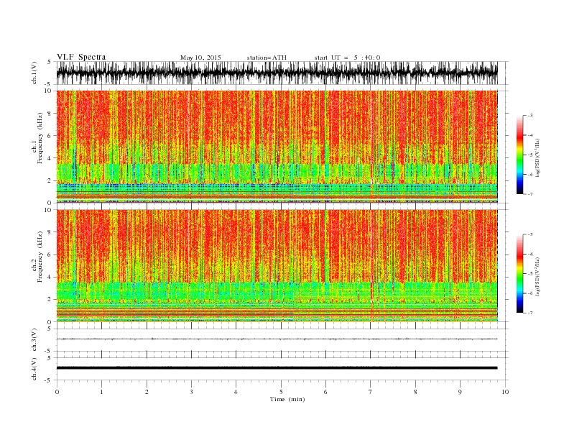Image resolution: width=569 pixels, height=440 pixels.
Task: Click the time axis tick label "9"
Action: [460, 392]
